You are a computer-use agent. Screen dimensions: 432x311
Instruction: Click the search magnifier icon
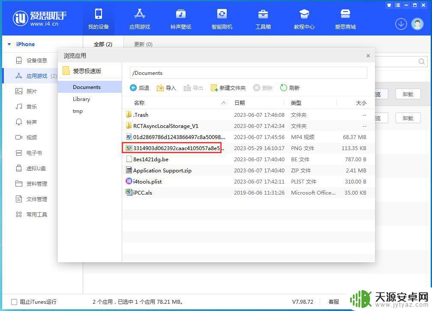tap(422, 62)
